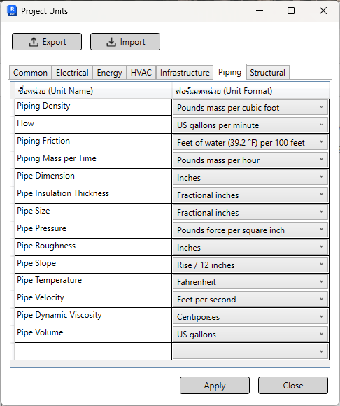The height and width of the screenshot is (406, 340).
Task: Click the Apply button
Action: [215, 385]
